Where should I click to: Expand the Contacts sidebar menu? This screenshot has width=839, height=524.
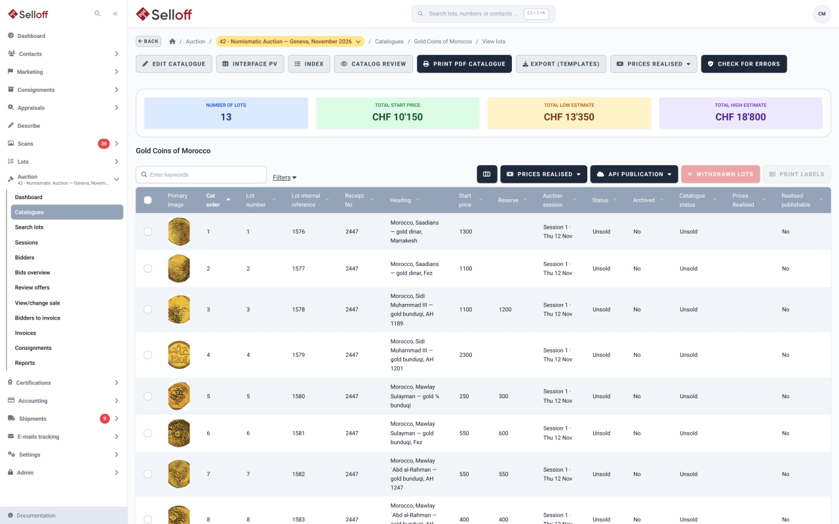116,54
